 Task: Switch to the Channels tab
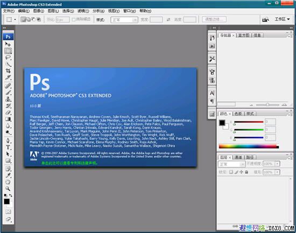coord(238,157)
